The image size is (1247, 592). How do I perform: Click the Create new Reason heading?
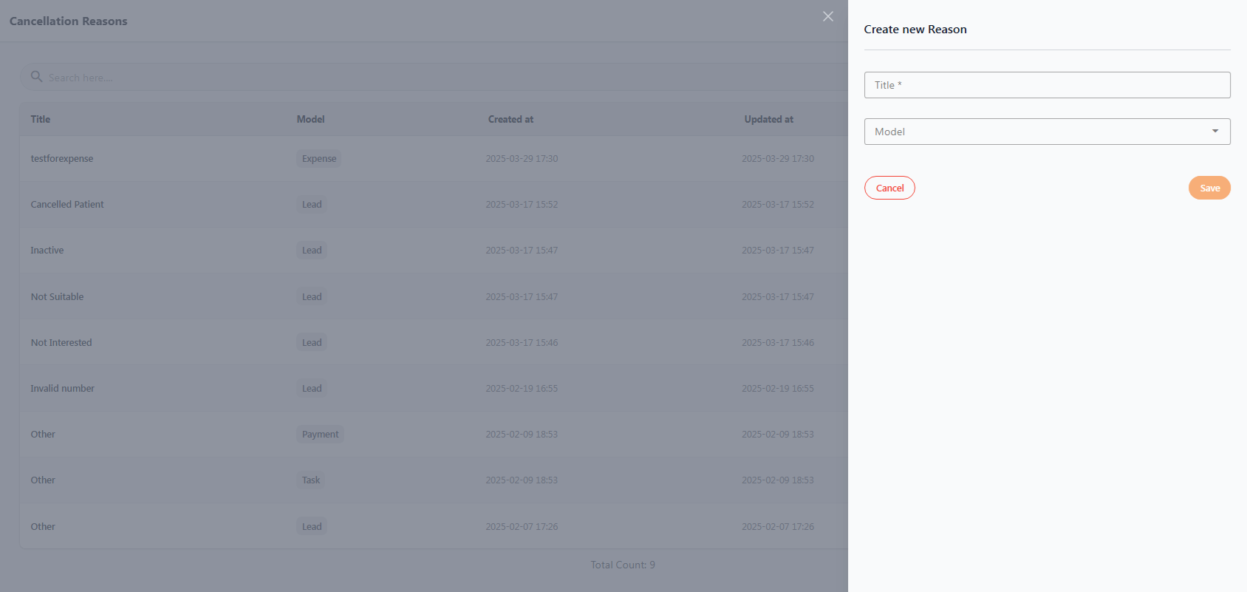point(915,29)
